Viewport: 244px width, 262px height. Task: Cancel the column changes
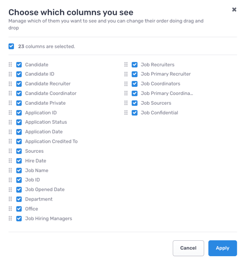(x=188, y=248)
